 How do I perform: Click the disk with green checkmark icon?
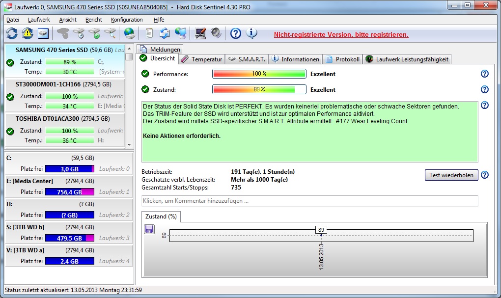pos(94,33)
